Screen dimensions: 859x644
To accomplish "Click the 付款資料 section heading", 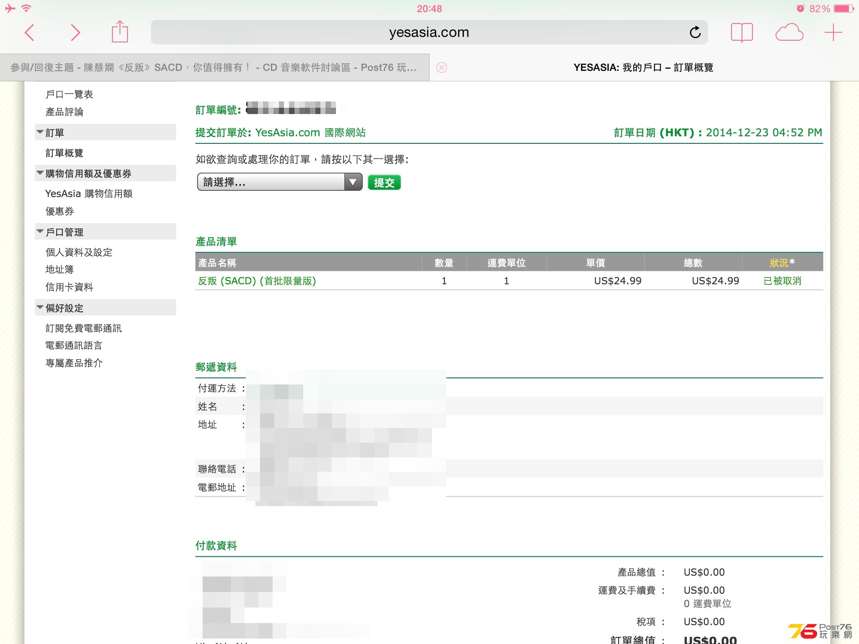I will click(216, 545).
